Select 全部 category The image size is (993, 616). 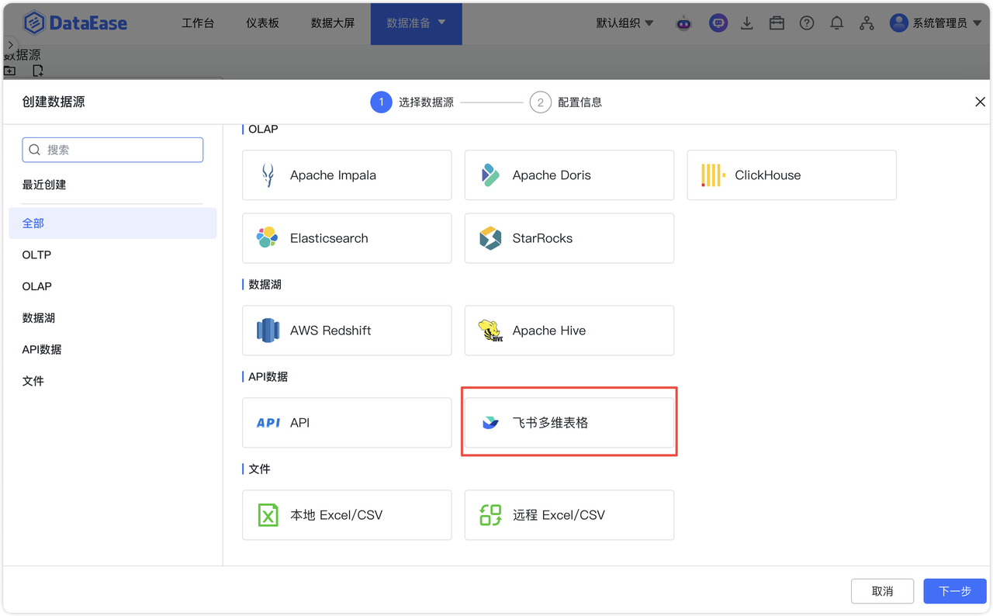point(112,223)
